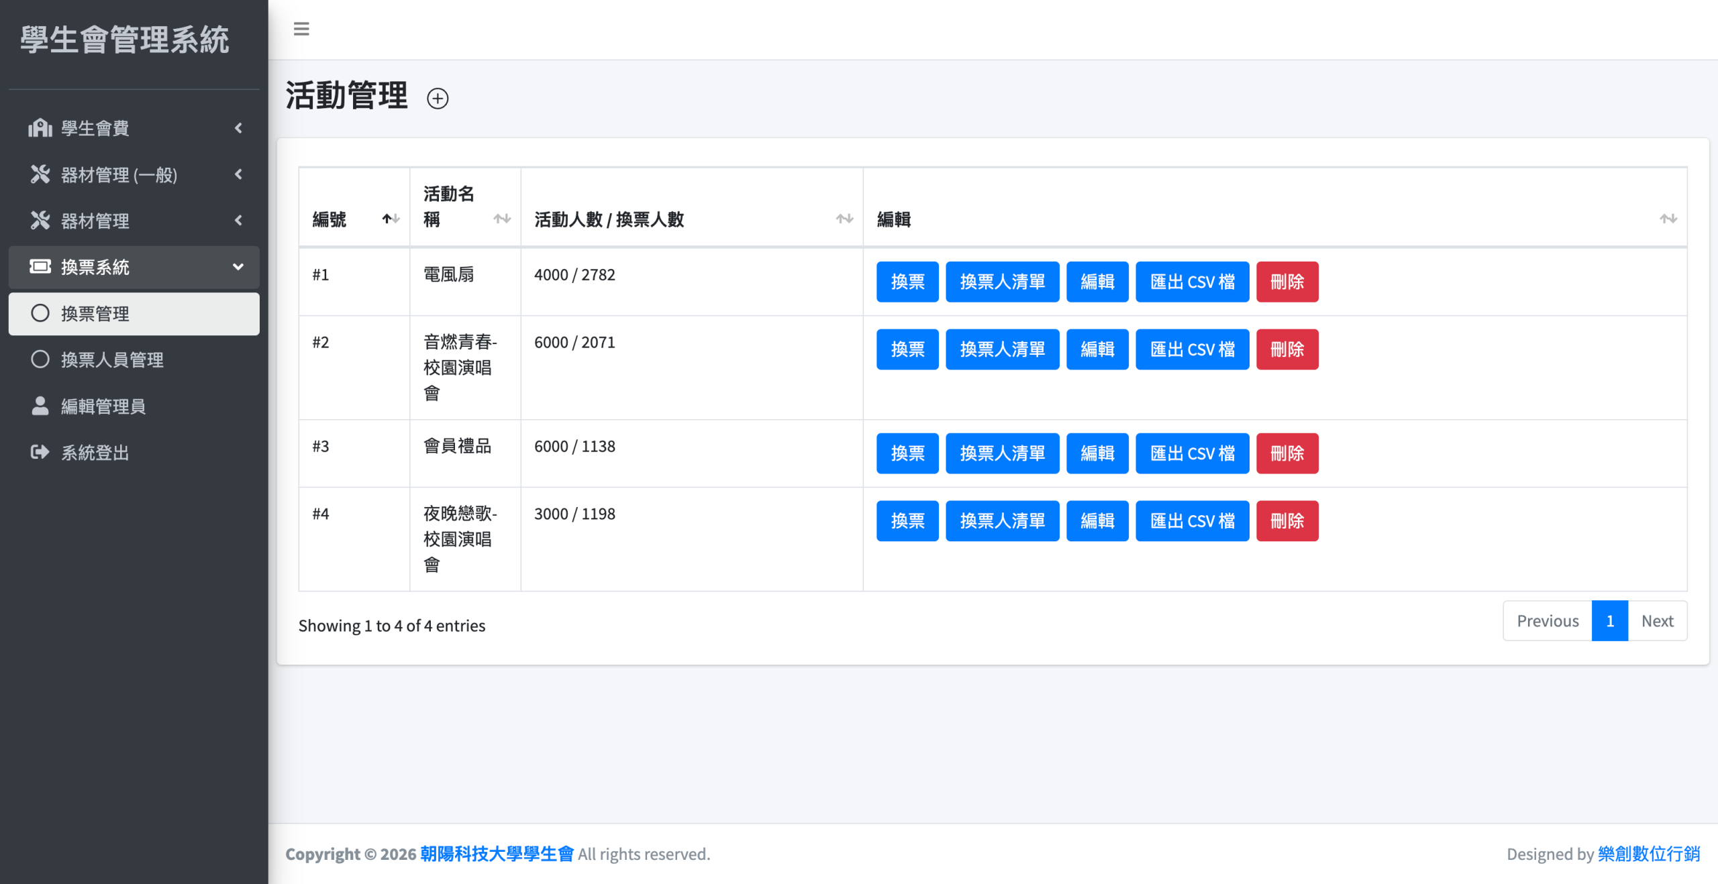The height and width of the screenshot is (884, 1718).
Task: Export CSV for 夜晚戀歌 concert row
Action: click(1192, 521)
